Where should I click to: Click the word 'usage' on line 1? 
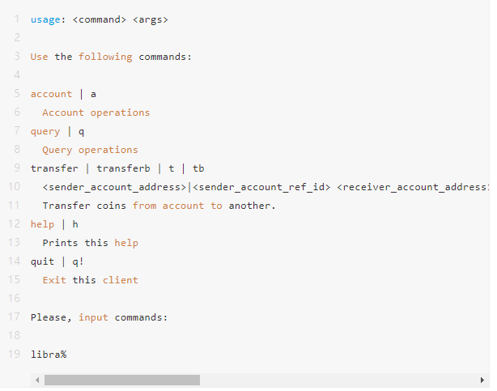[45, 19]
